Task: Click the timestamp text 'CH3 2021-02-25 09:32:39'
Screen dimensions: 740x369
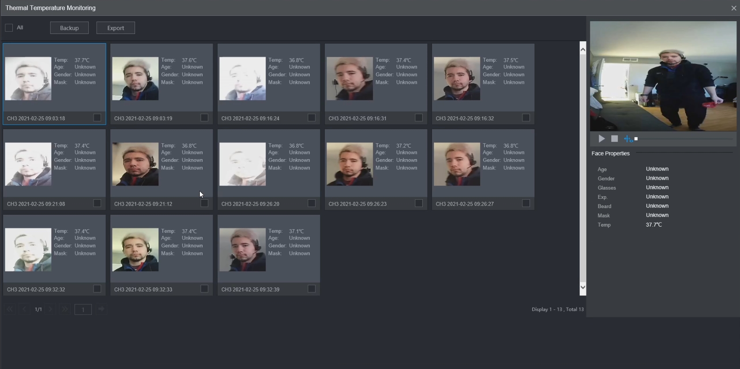Action: [x=251, y=290]
